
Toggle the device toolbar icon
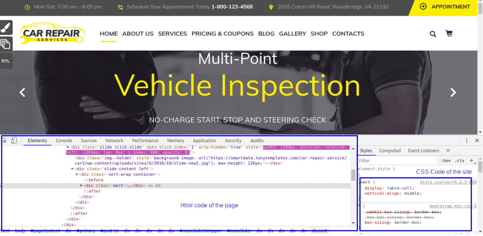[14, 141]
